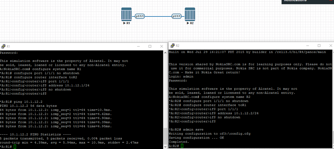The height and width of the screenshot is (149, 334).
Task: Click the icmp_seq=5 ping reply line
Action: pos(56,126)
